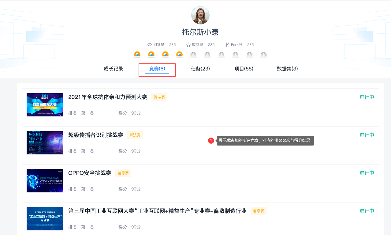391x235 pixels.
Task: Click the 第三届中国工业互联网大赛 banner thumbnail
Action: 45,219
